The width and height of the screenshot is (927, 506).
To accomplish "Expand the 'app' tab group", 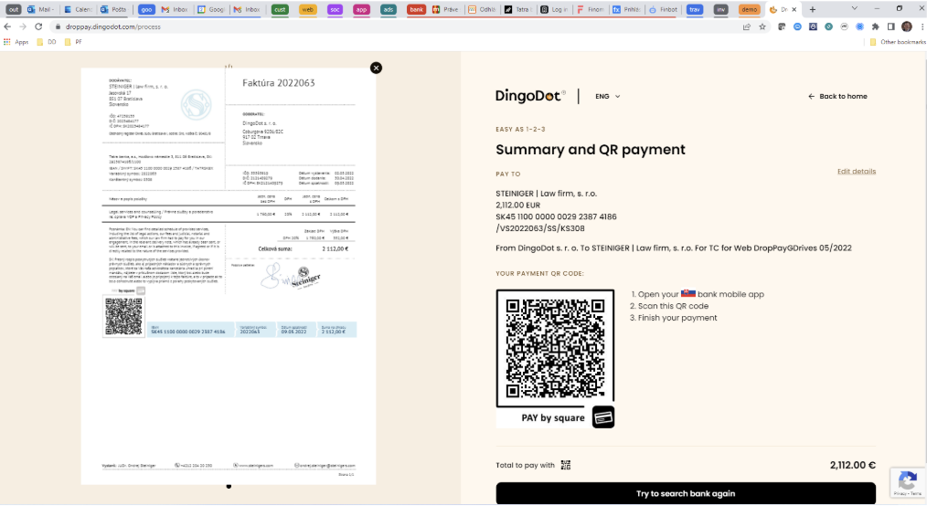I will (361, 9).
